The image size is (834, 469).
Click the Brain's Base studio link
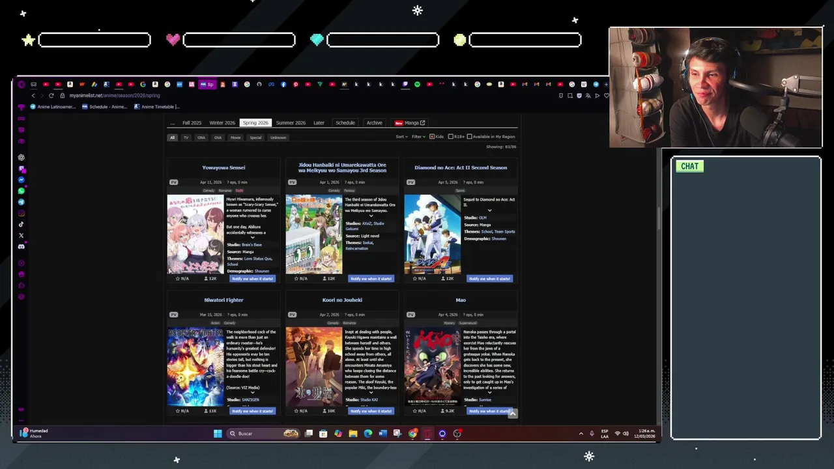252,245
